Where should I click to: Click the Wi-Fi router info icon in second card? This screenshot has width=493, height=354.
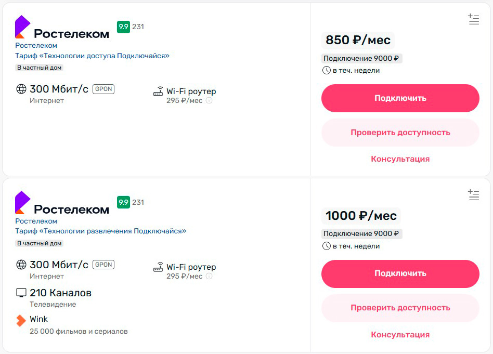click(209, 277)
